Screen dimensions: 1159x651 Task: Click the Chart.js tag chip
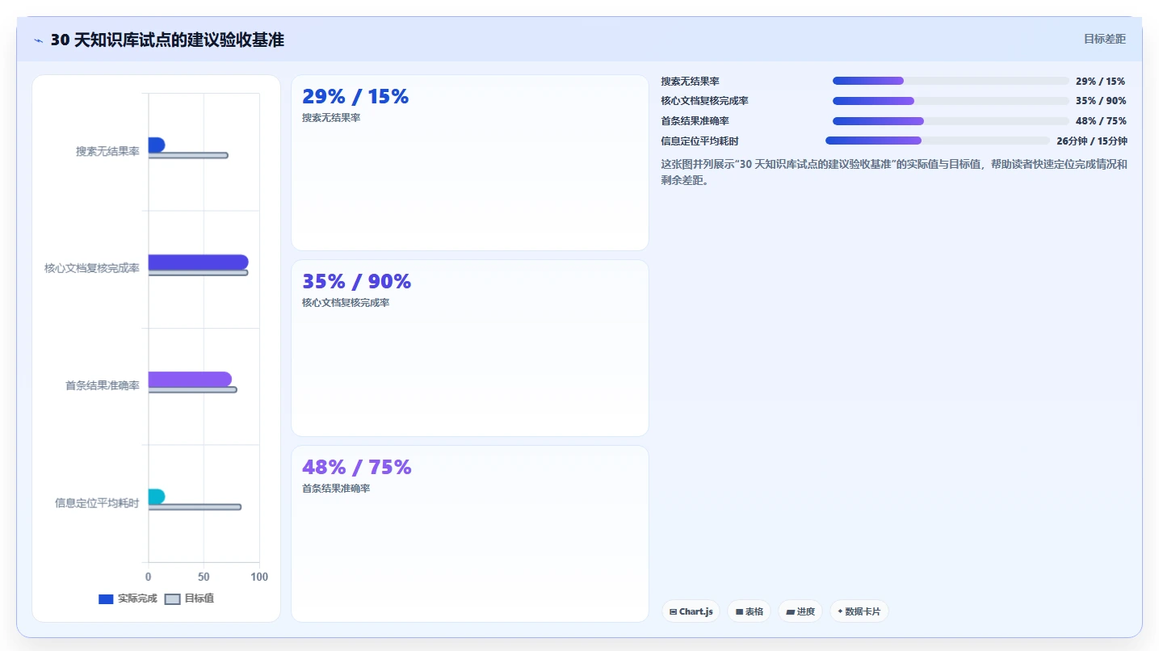tap(691, 611)
